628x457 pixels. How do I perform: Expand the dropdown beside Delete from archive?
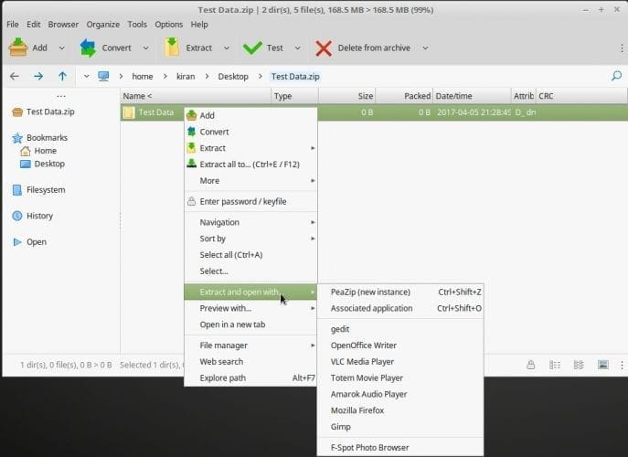[x=427, y=48]
